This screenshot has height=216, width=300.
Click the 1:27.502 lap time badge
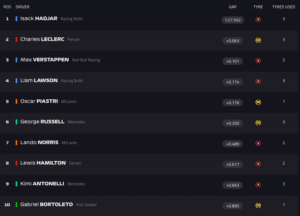(233, 20)
